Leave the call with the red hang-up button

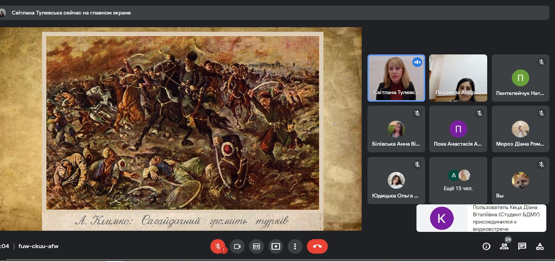[x=317, y=246]
